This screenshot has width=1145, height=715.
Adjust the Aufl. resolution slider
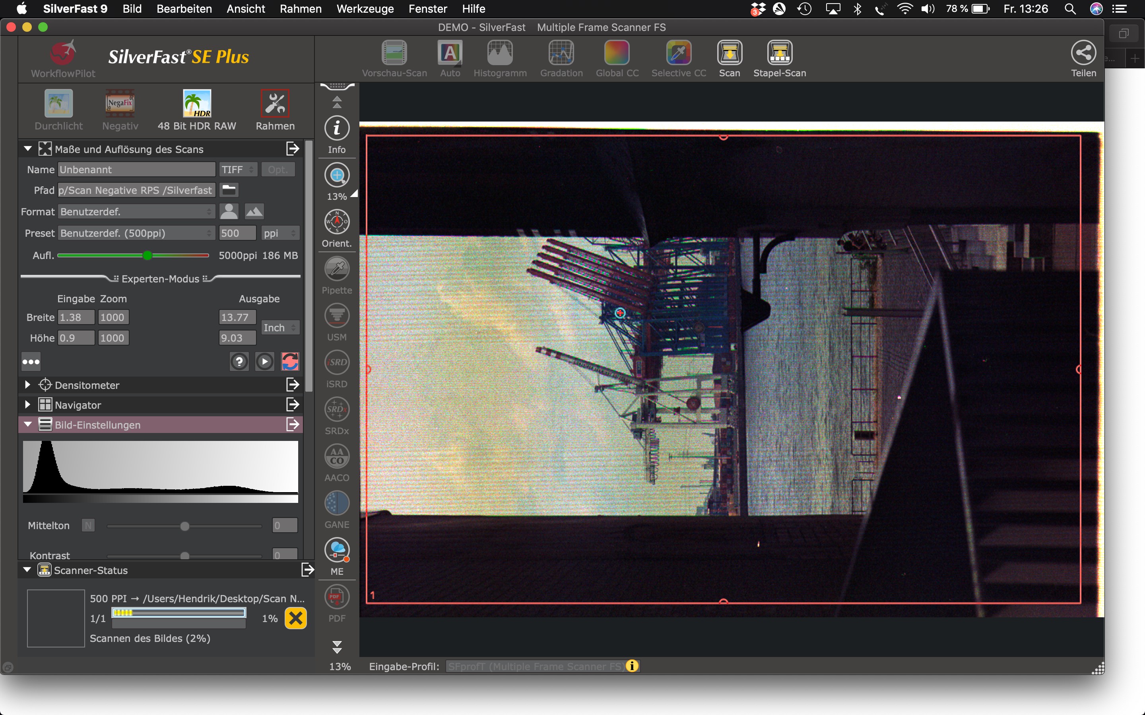pos(147,255)
